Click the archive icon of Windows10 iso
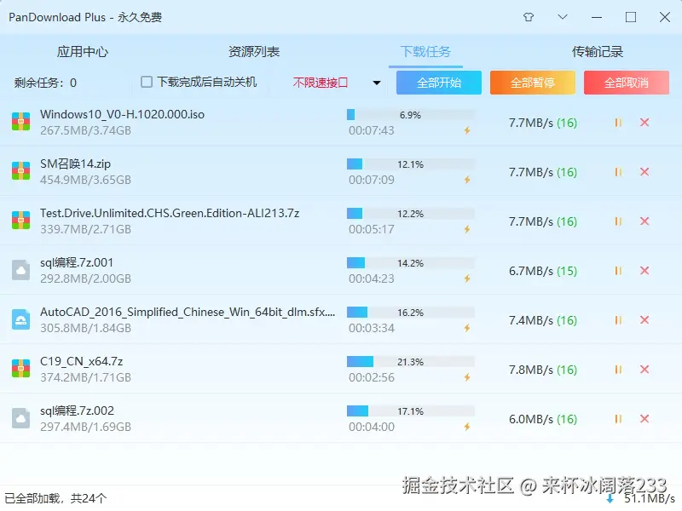 (20, 122)
